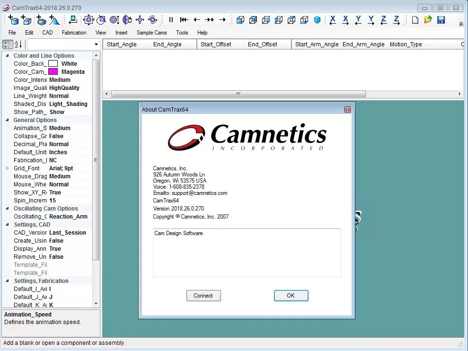Open toolbar overflow options arrow
Screen dimensions: 468x351
(x=461, y=24)
